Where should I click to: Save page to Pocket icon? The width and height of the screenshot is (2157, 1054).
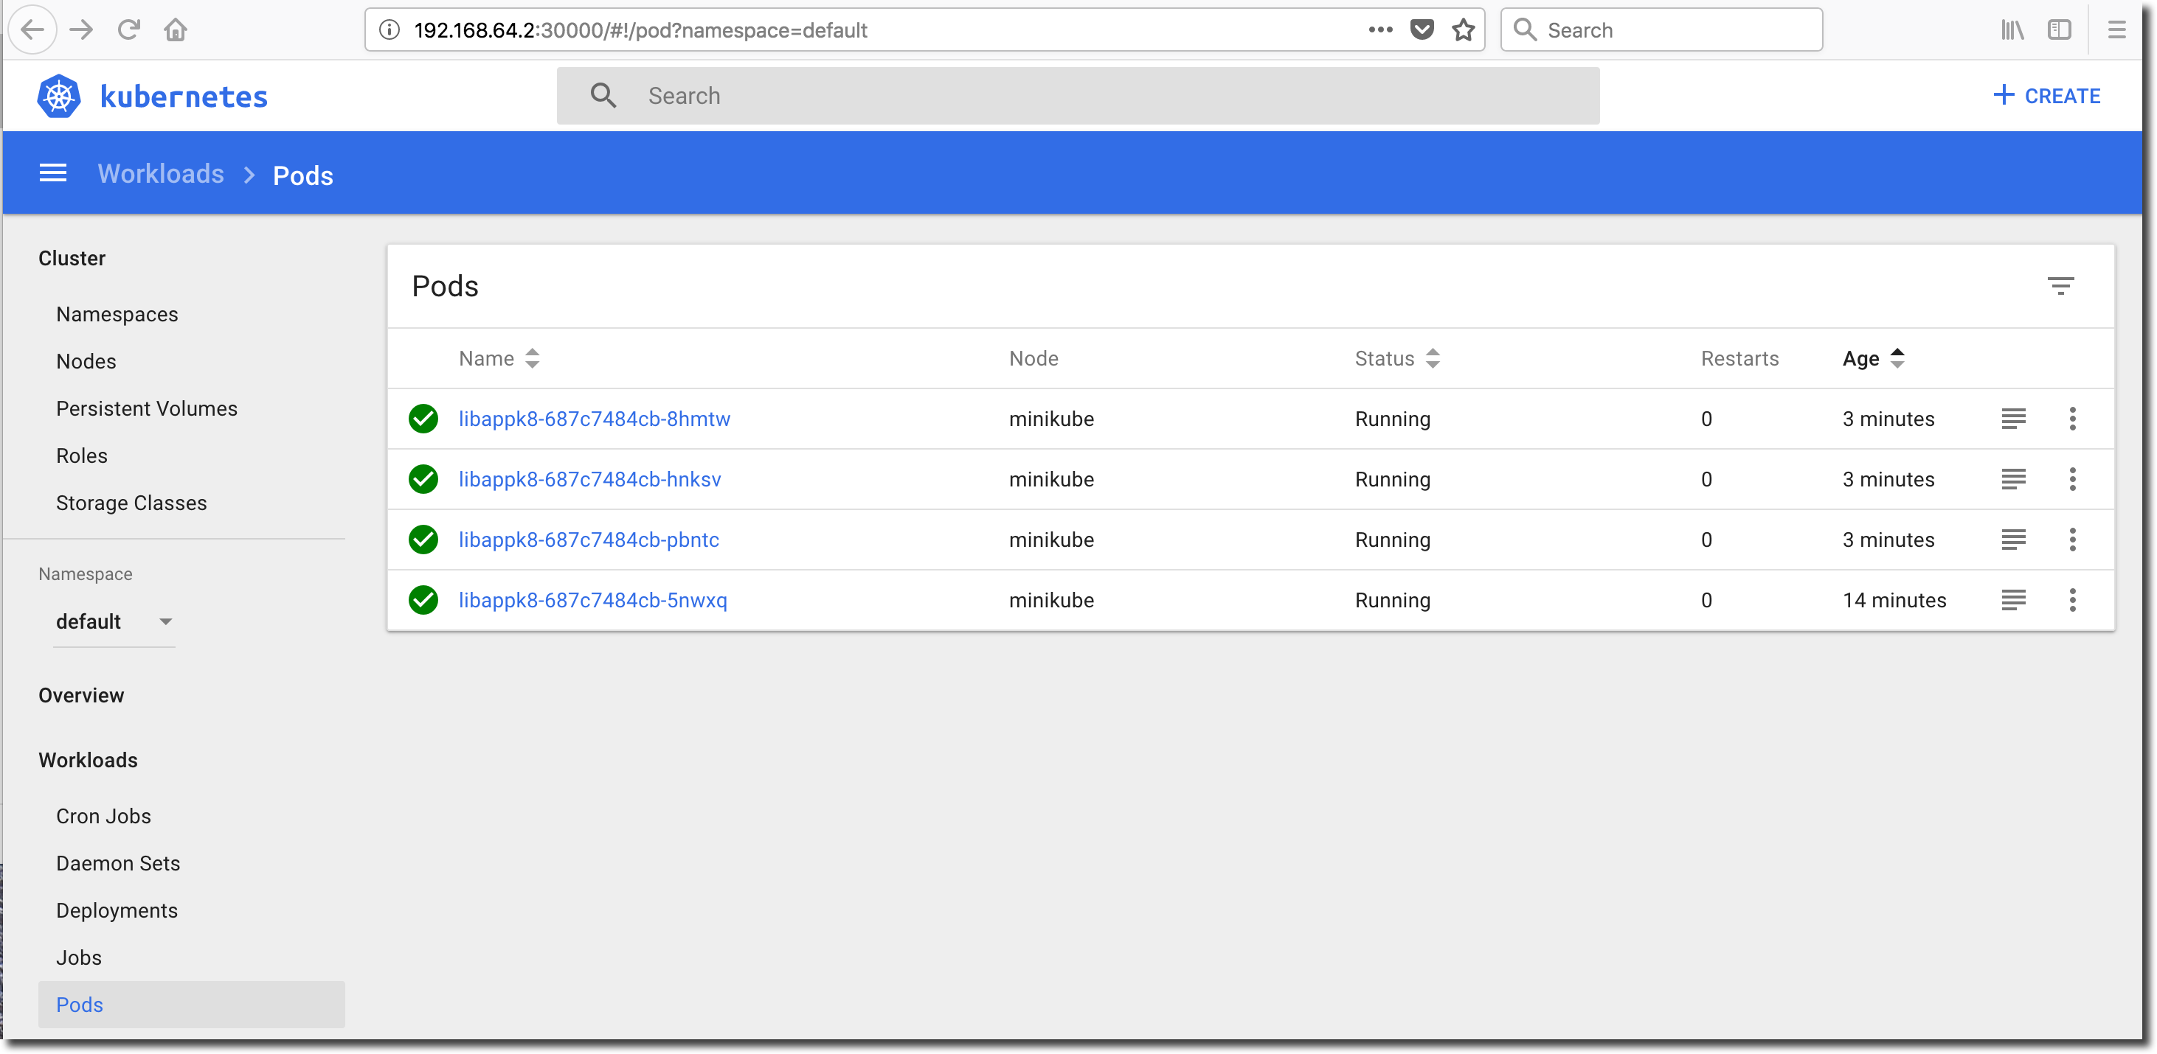pyautogui.click(x=1421, y=30)
